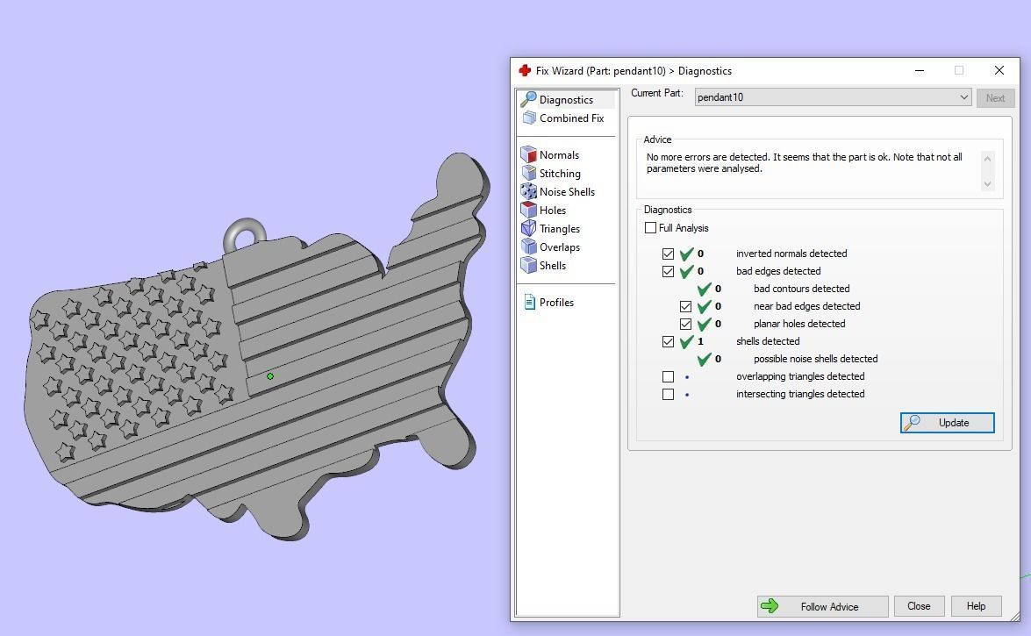This screenshot has width=1031, height=636.
Task: Click 'bad contours detected' text
Action: 801,289
